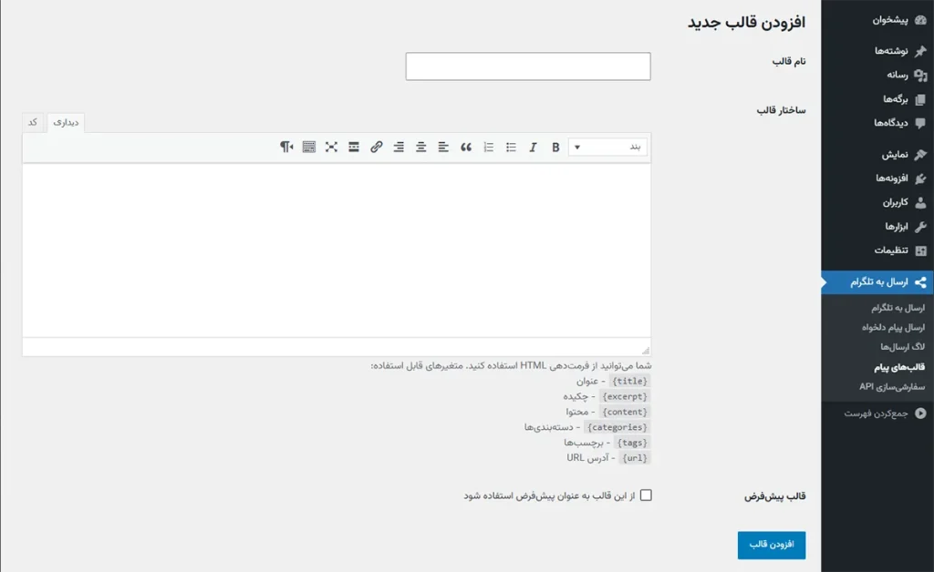Click the {content} variable code
934x572 pixels.
click(x=624, y=412)
